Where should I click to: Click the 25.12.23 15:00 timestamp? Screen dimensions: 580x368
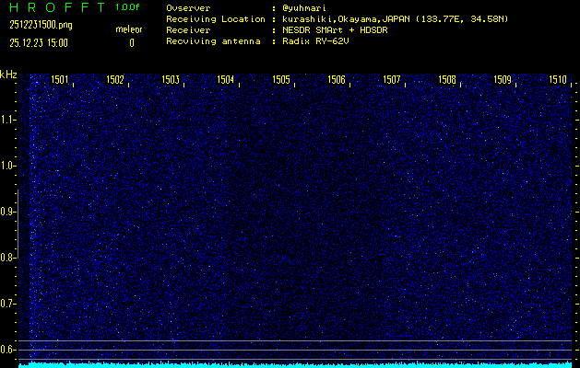[x=39, y=42]
